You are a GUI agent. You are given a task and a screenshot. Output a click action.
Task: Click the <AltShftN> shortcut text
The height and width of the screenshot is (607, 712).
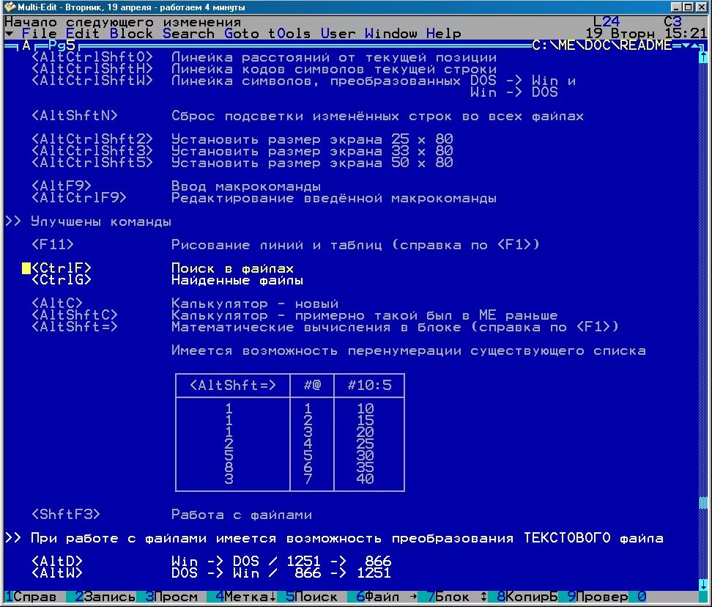coord(75,116)
